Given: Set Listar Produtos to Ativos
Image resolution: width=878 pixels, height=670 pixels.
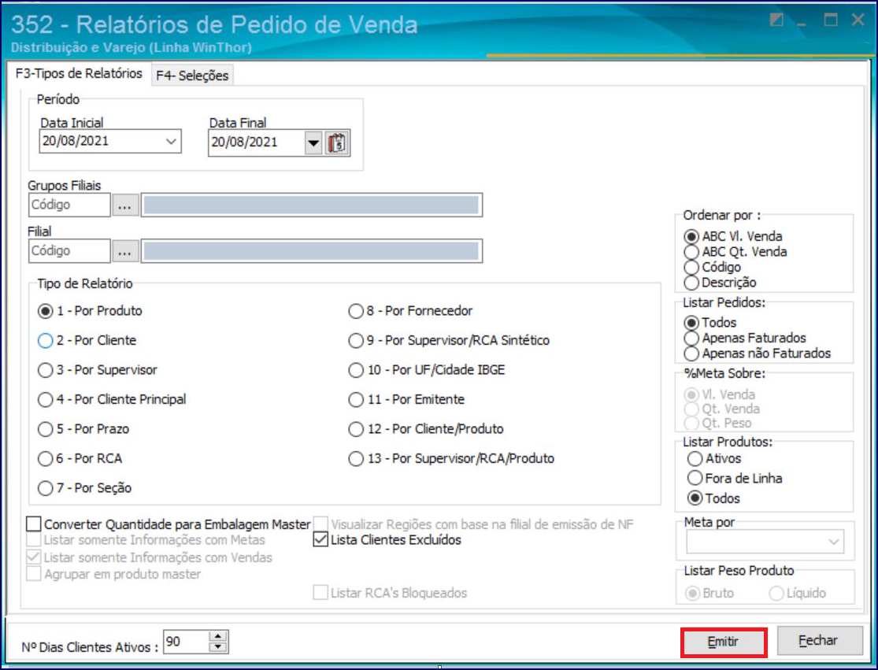Looking at the screenshot, I should click(x=714, y=459).
